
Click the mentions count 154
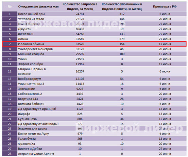tap(122, 44)
